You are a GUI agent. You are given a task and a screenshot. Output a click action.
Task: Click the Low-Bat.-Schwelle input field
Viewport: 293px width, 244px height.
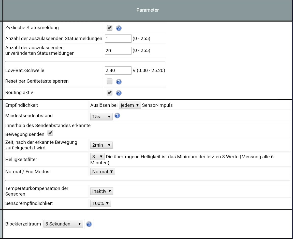[x=118, y=71]
